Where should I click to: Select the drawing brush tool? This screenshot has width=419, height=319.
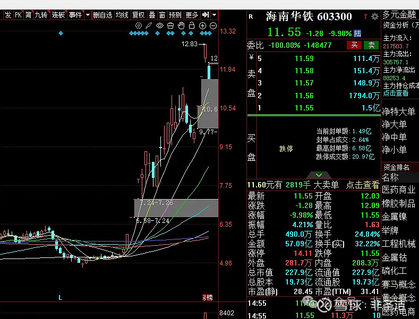[x=149, y=25]
